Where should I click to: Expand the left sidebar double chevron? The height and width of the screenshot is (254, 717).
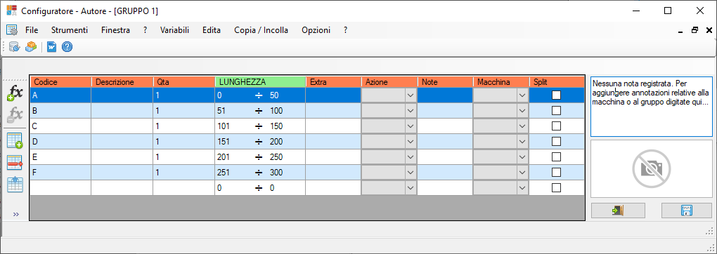16,214
